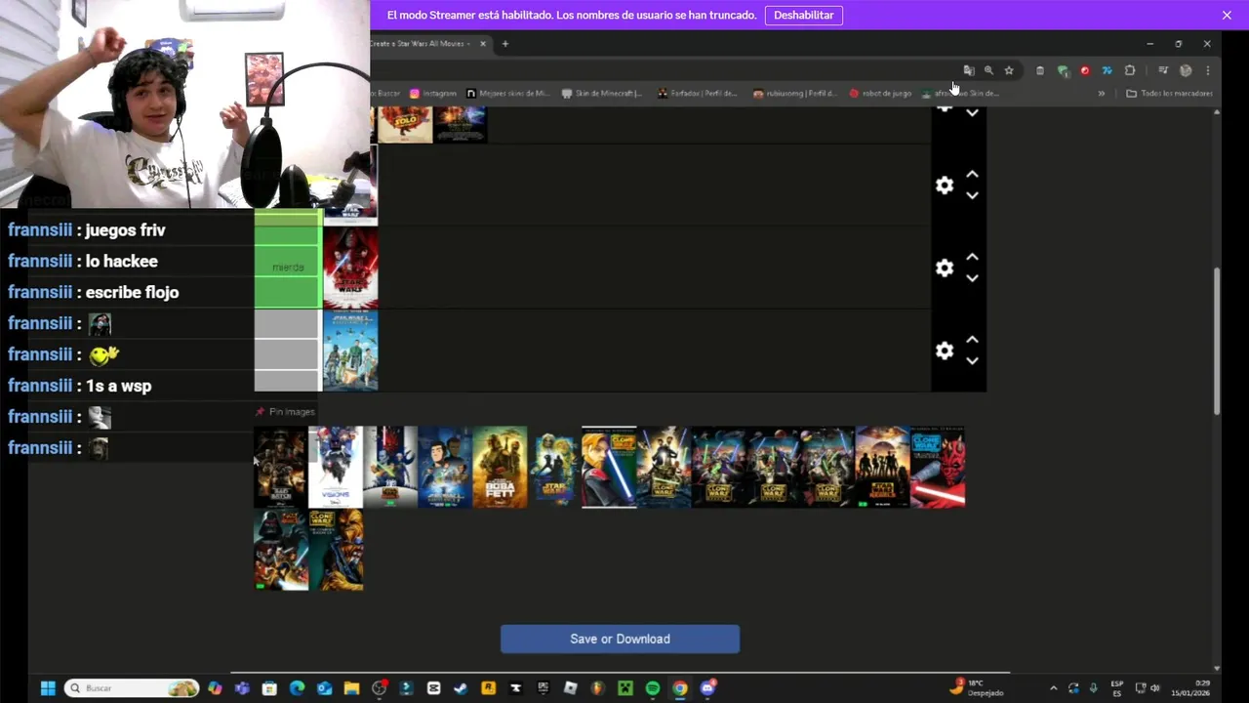Open Steam from the taskbar
1249x703 pixels.
[x=461, y=688]
